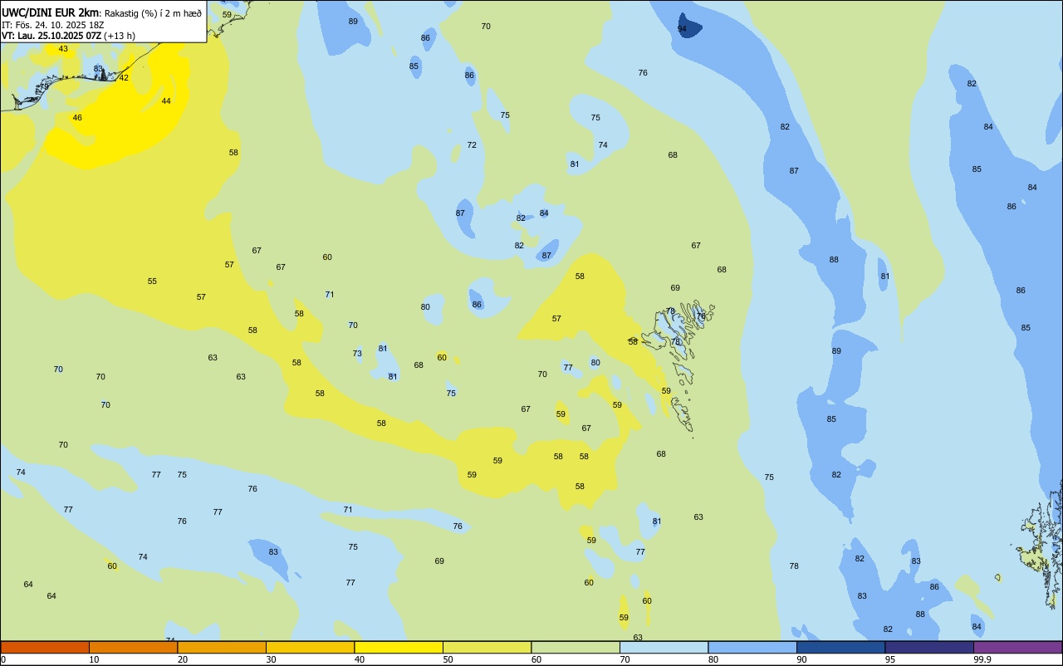1063x666 pixels.
Task: Click the legend tick label 20
Action: [x=182, y=659]
